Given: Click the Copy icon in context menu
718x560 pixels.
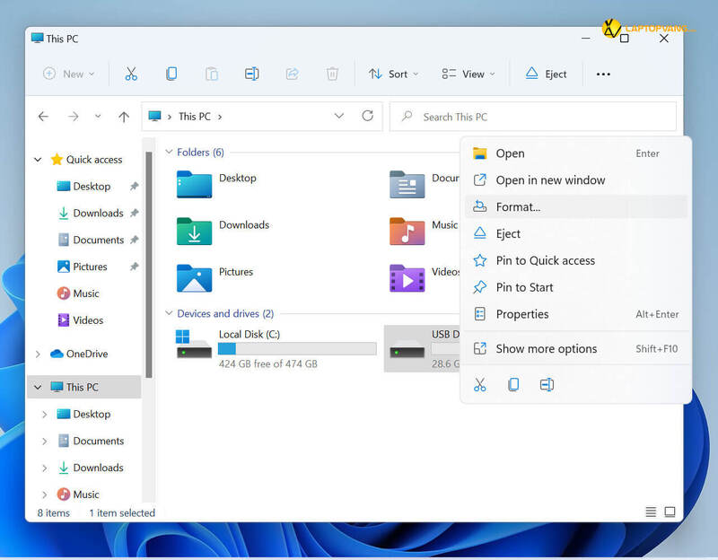Looking at the screenshot, I should [513, 384].
